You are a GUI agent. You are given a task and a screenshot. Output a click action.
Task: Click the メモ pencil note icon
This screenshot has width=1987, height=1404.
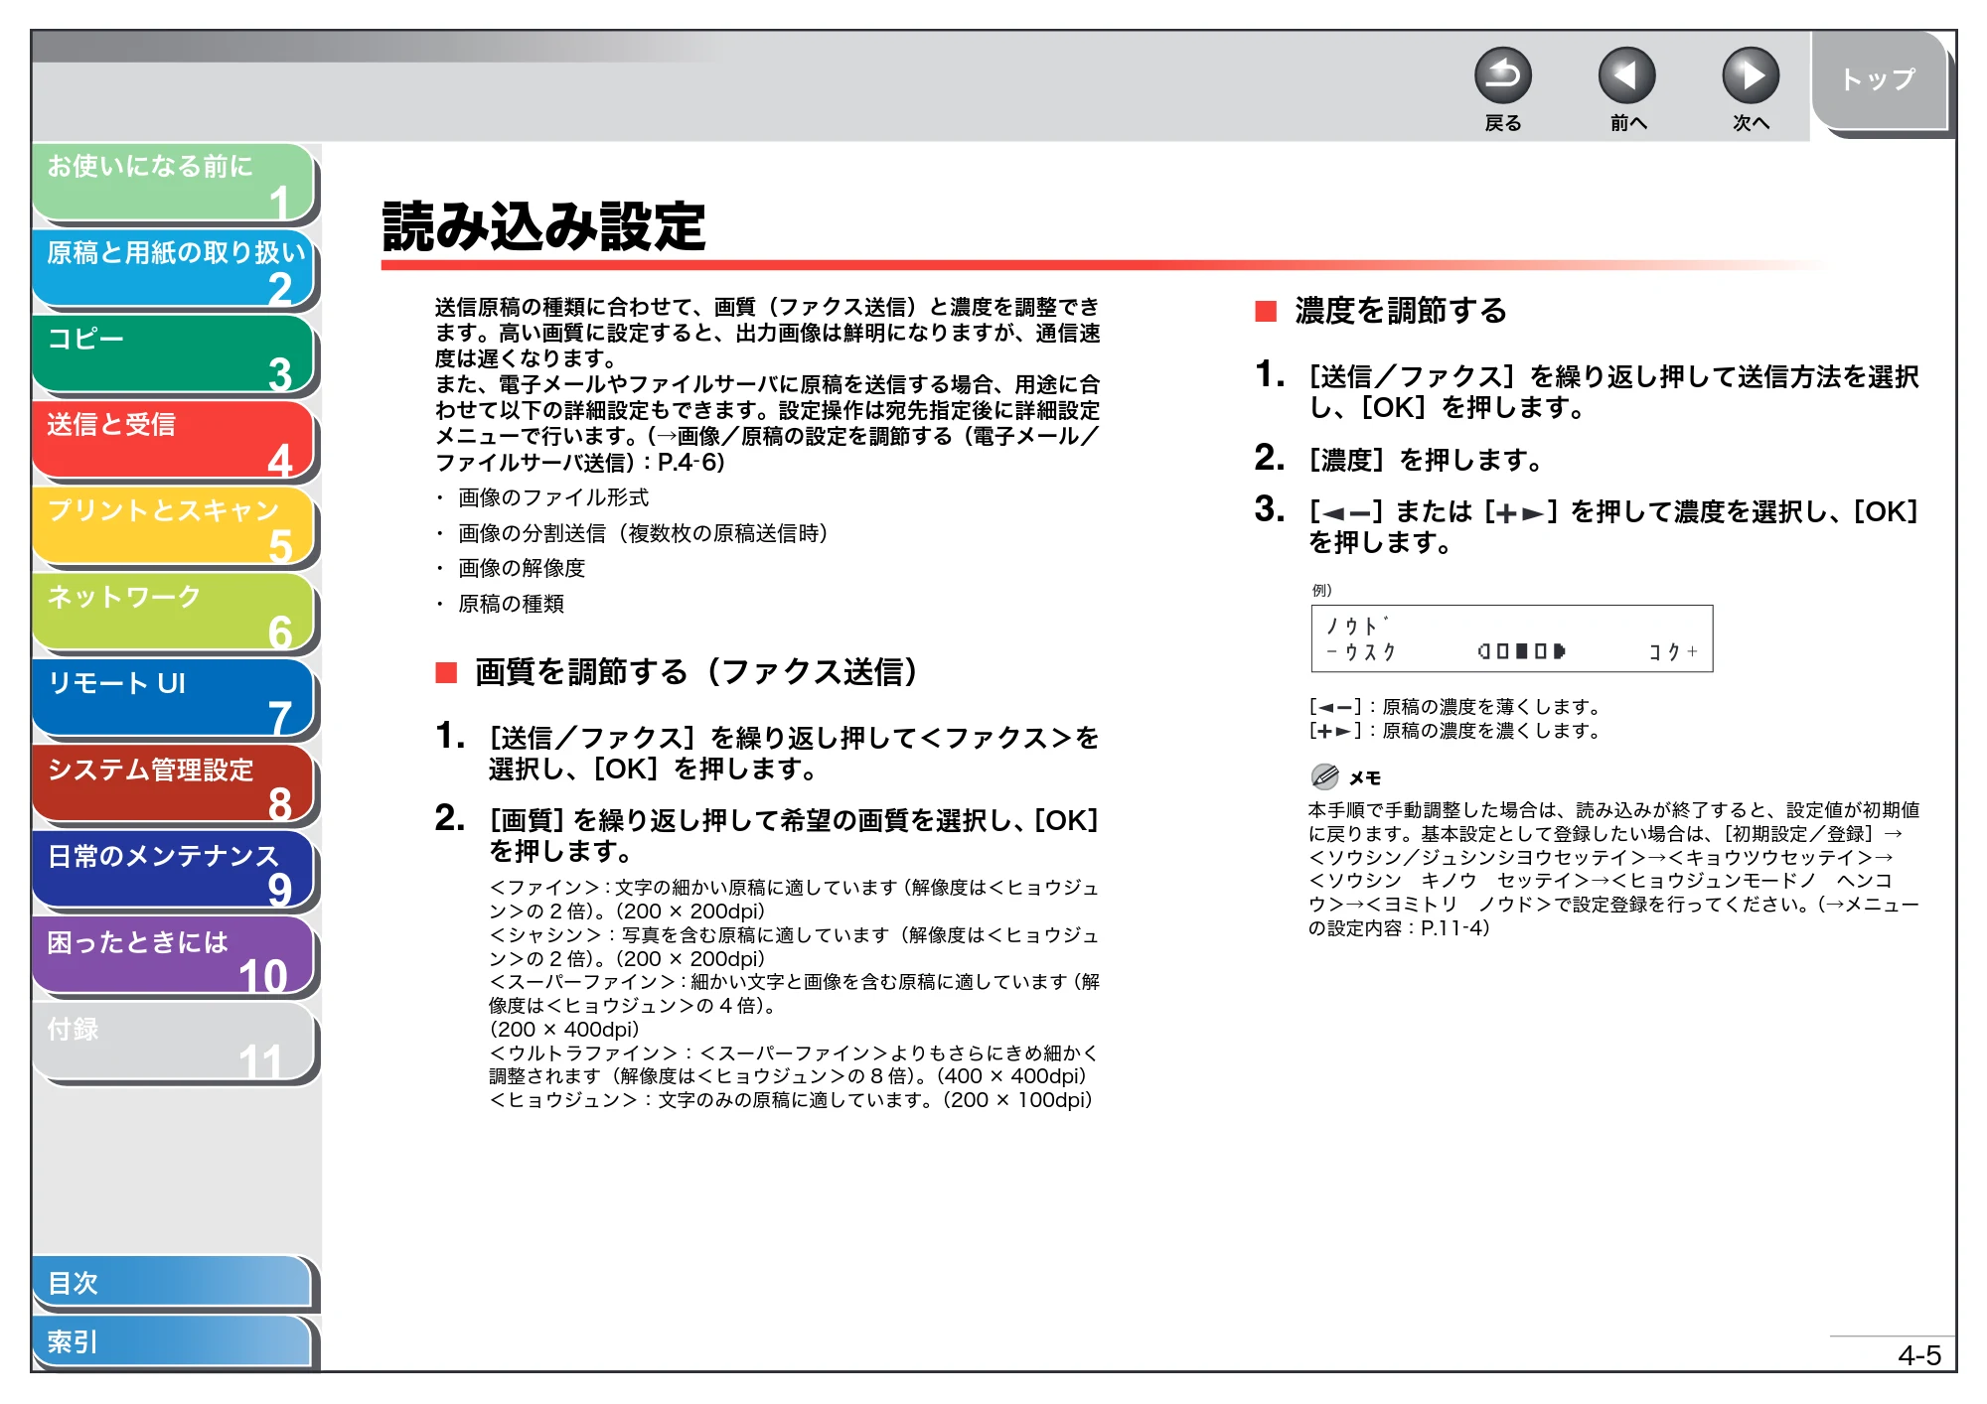click(x=1324, y=776)
